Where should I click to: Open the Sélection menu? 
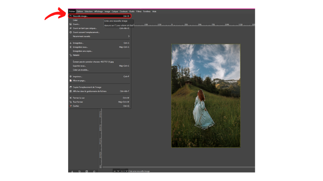89,12
